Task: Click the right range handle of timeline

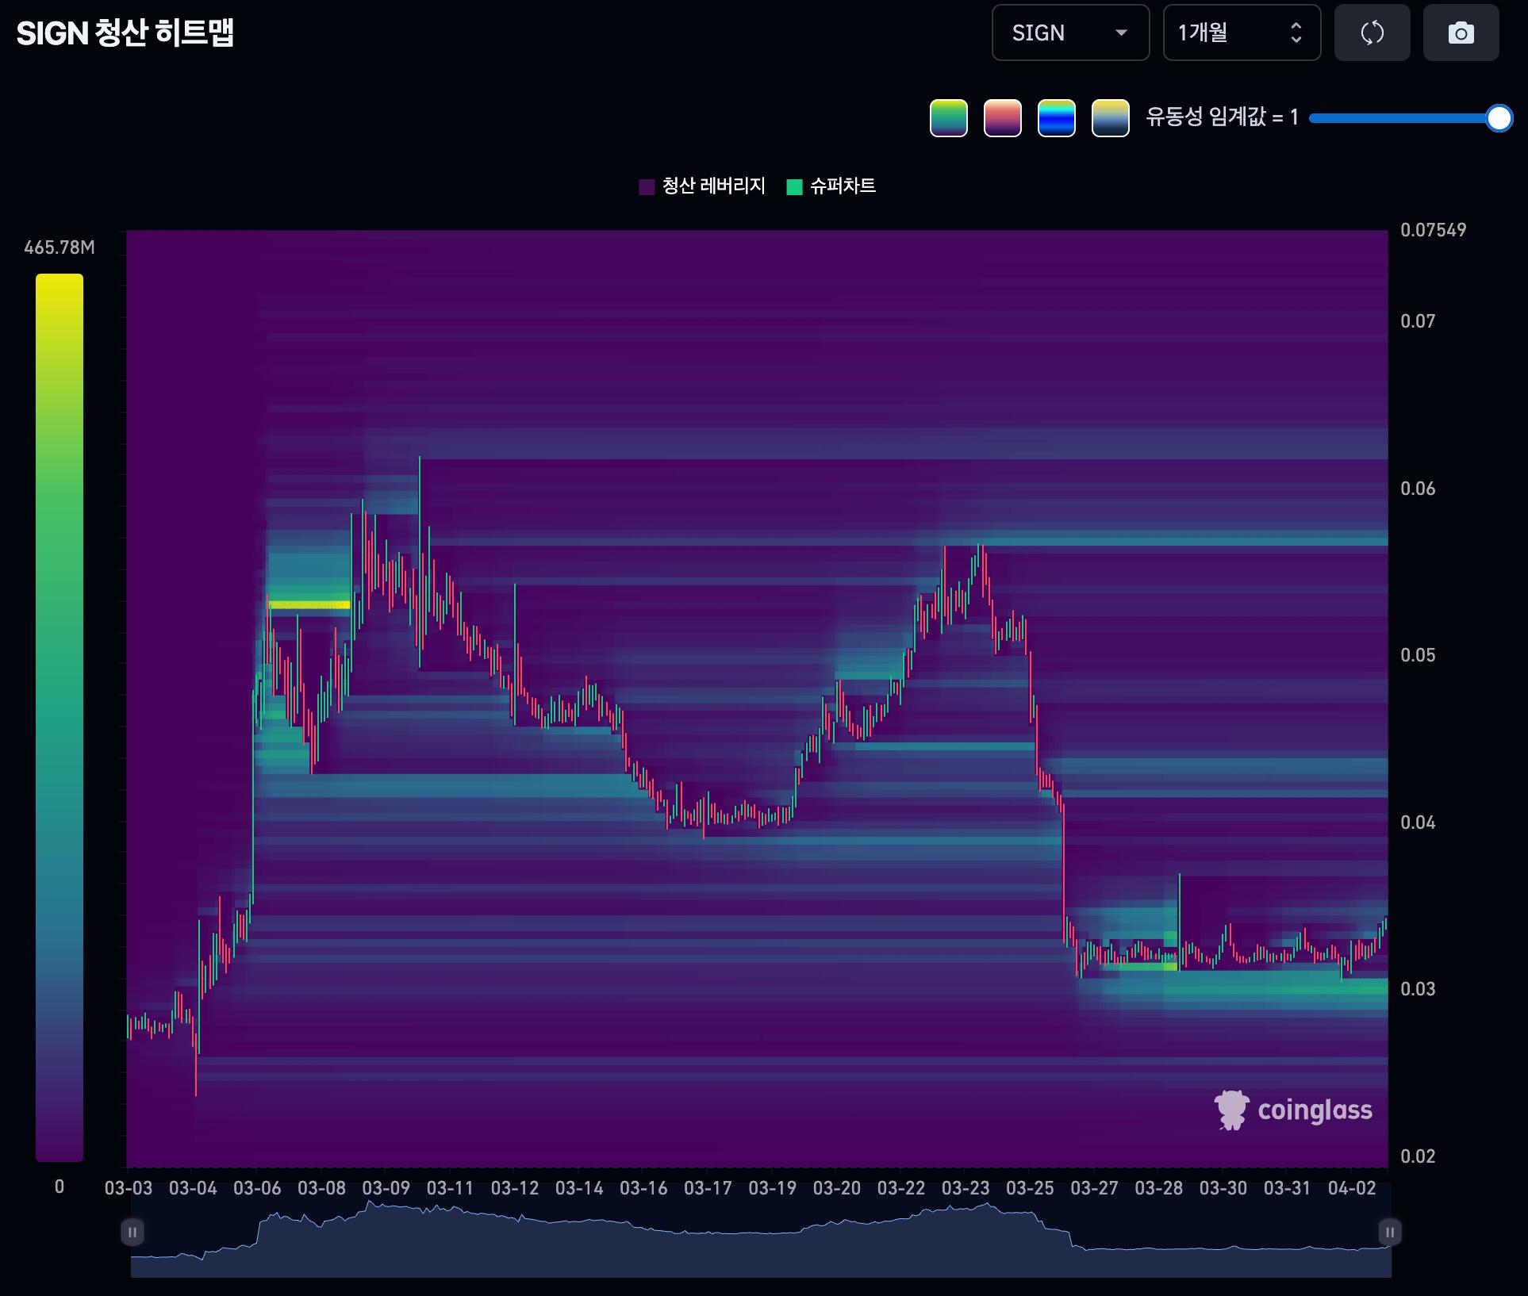Action: [x=1389, y=1232]
